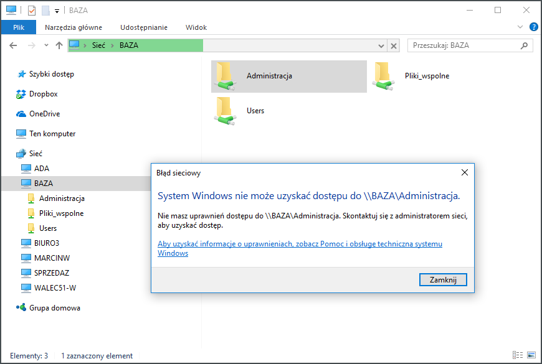Open Szybki dostęp star icon

[x=21, y=74]
